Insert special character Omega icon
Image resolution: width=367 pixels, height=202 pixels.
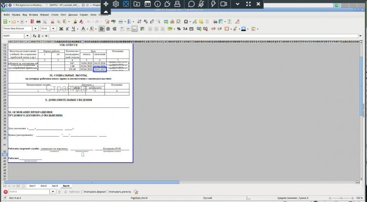tap(186, 21)
